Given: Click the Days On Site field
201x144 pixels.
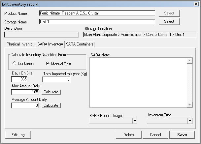Looking at the screenshot, I should click(19, 79).
